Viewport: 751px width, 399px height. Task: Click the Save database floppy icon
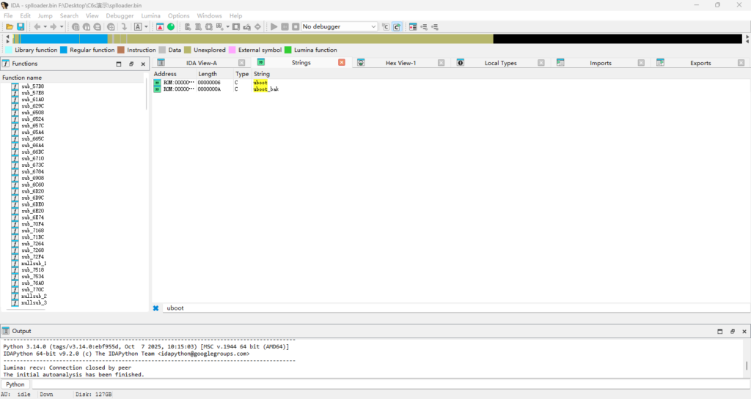(x=21, y=27)
